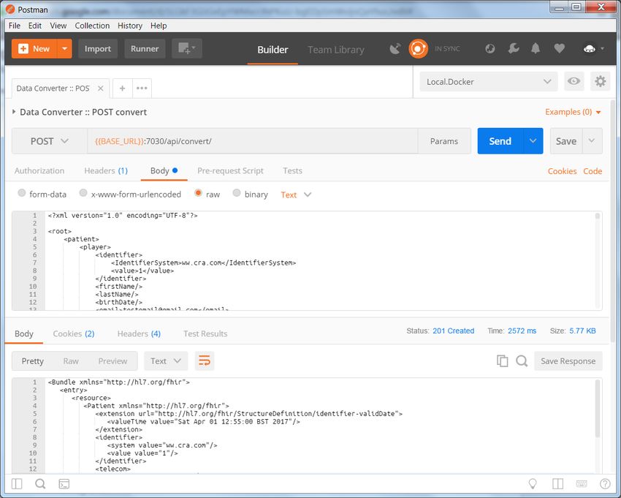Click the Postman app logo in title bar
This screenshot has height=498, width=621.
[x=10, y=9]
